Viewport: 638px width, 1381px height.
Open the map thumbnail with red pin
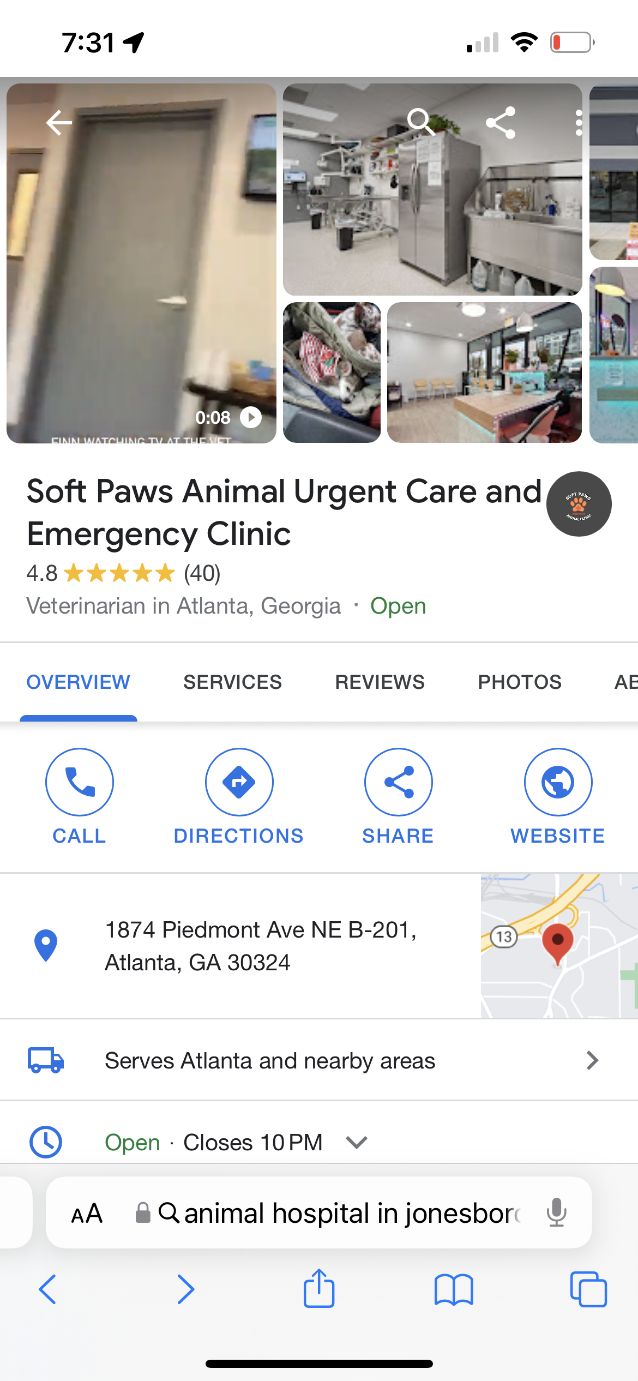click(x=559, y=946)
